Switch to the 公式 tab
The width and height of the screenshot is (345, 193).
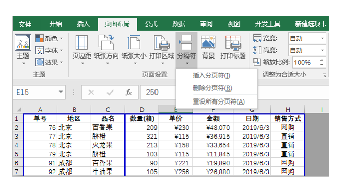point(151,24)
